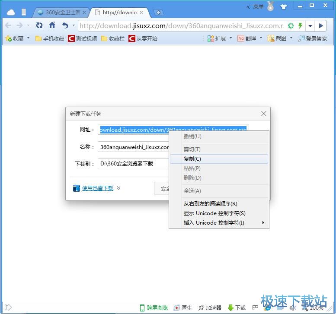Click the 加速器 accelerator
The height and width of the screenshot is (314, 336).
click(210, 308)
